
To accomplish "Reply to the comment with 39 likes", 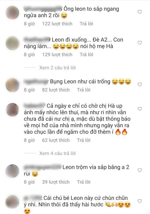I will (x=84, y=182).
